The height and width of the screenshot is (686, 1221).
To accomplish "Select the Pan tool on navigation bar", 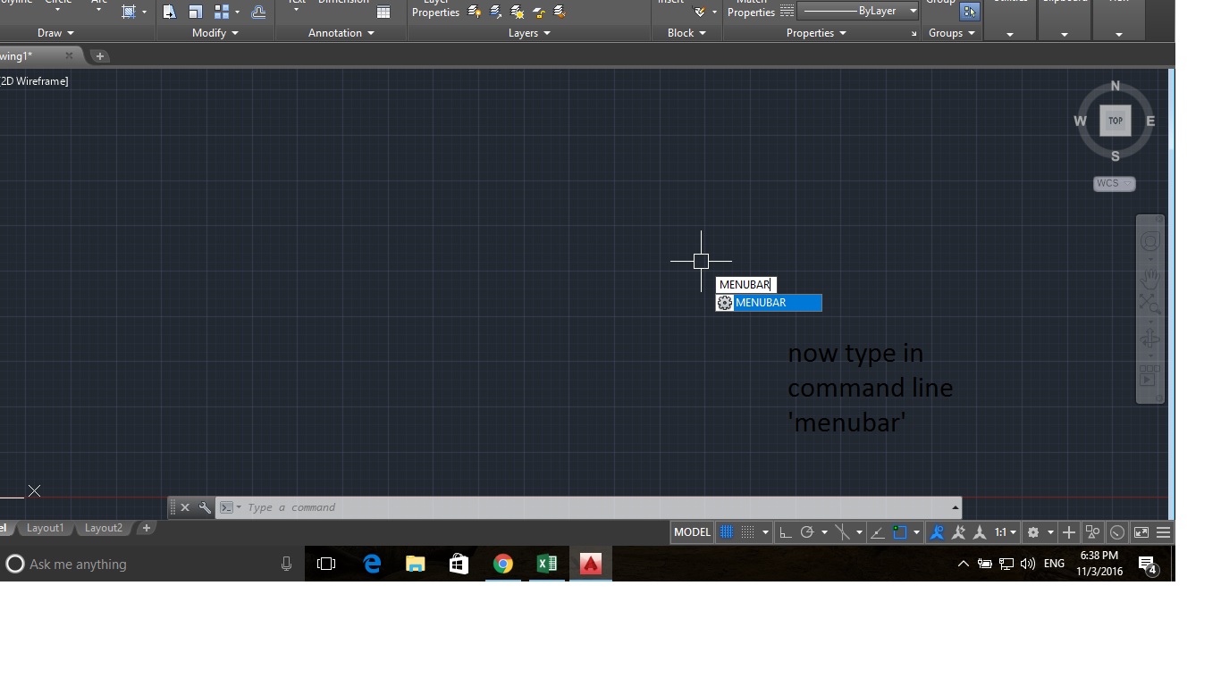I will pyautogui.click(x=1150, y=277).
